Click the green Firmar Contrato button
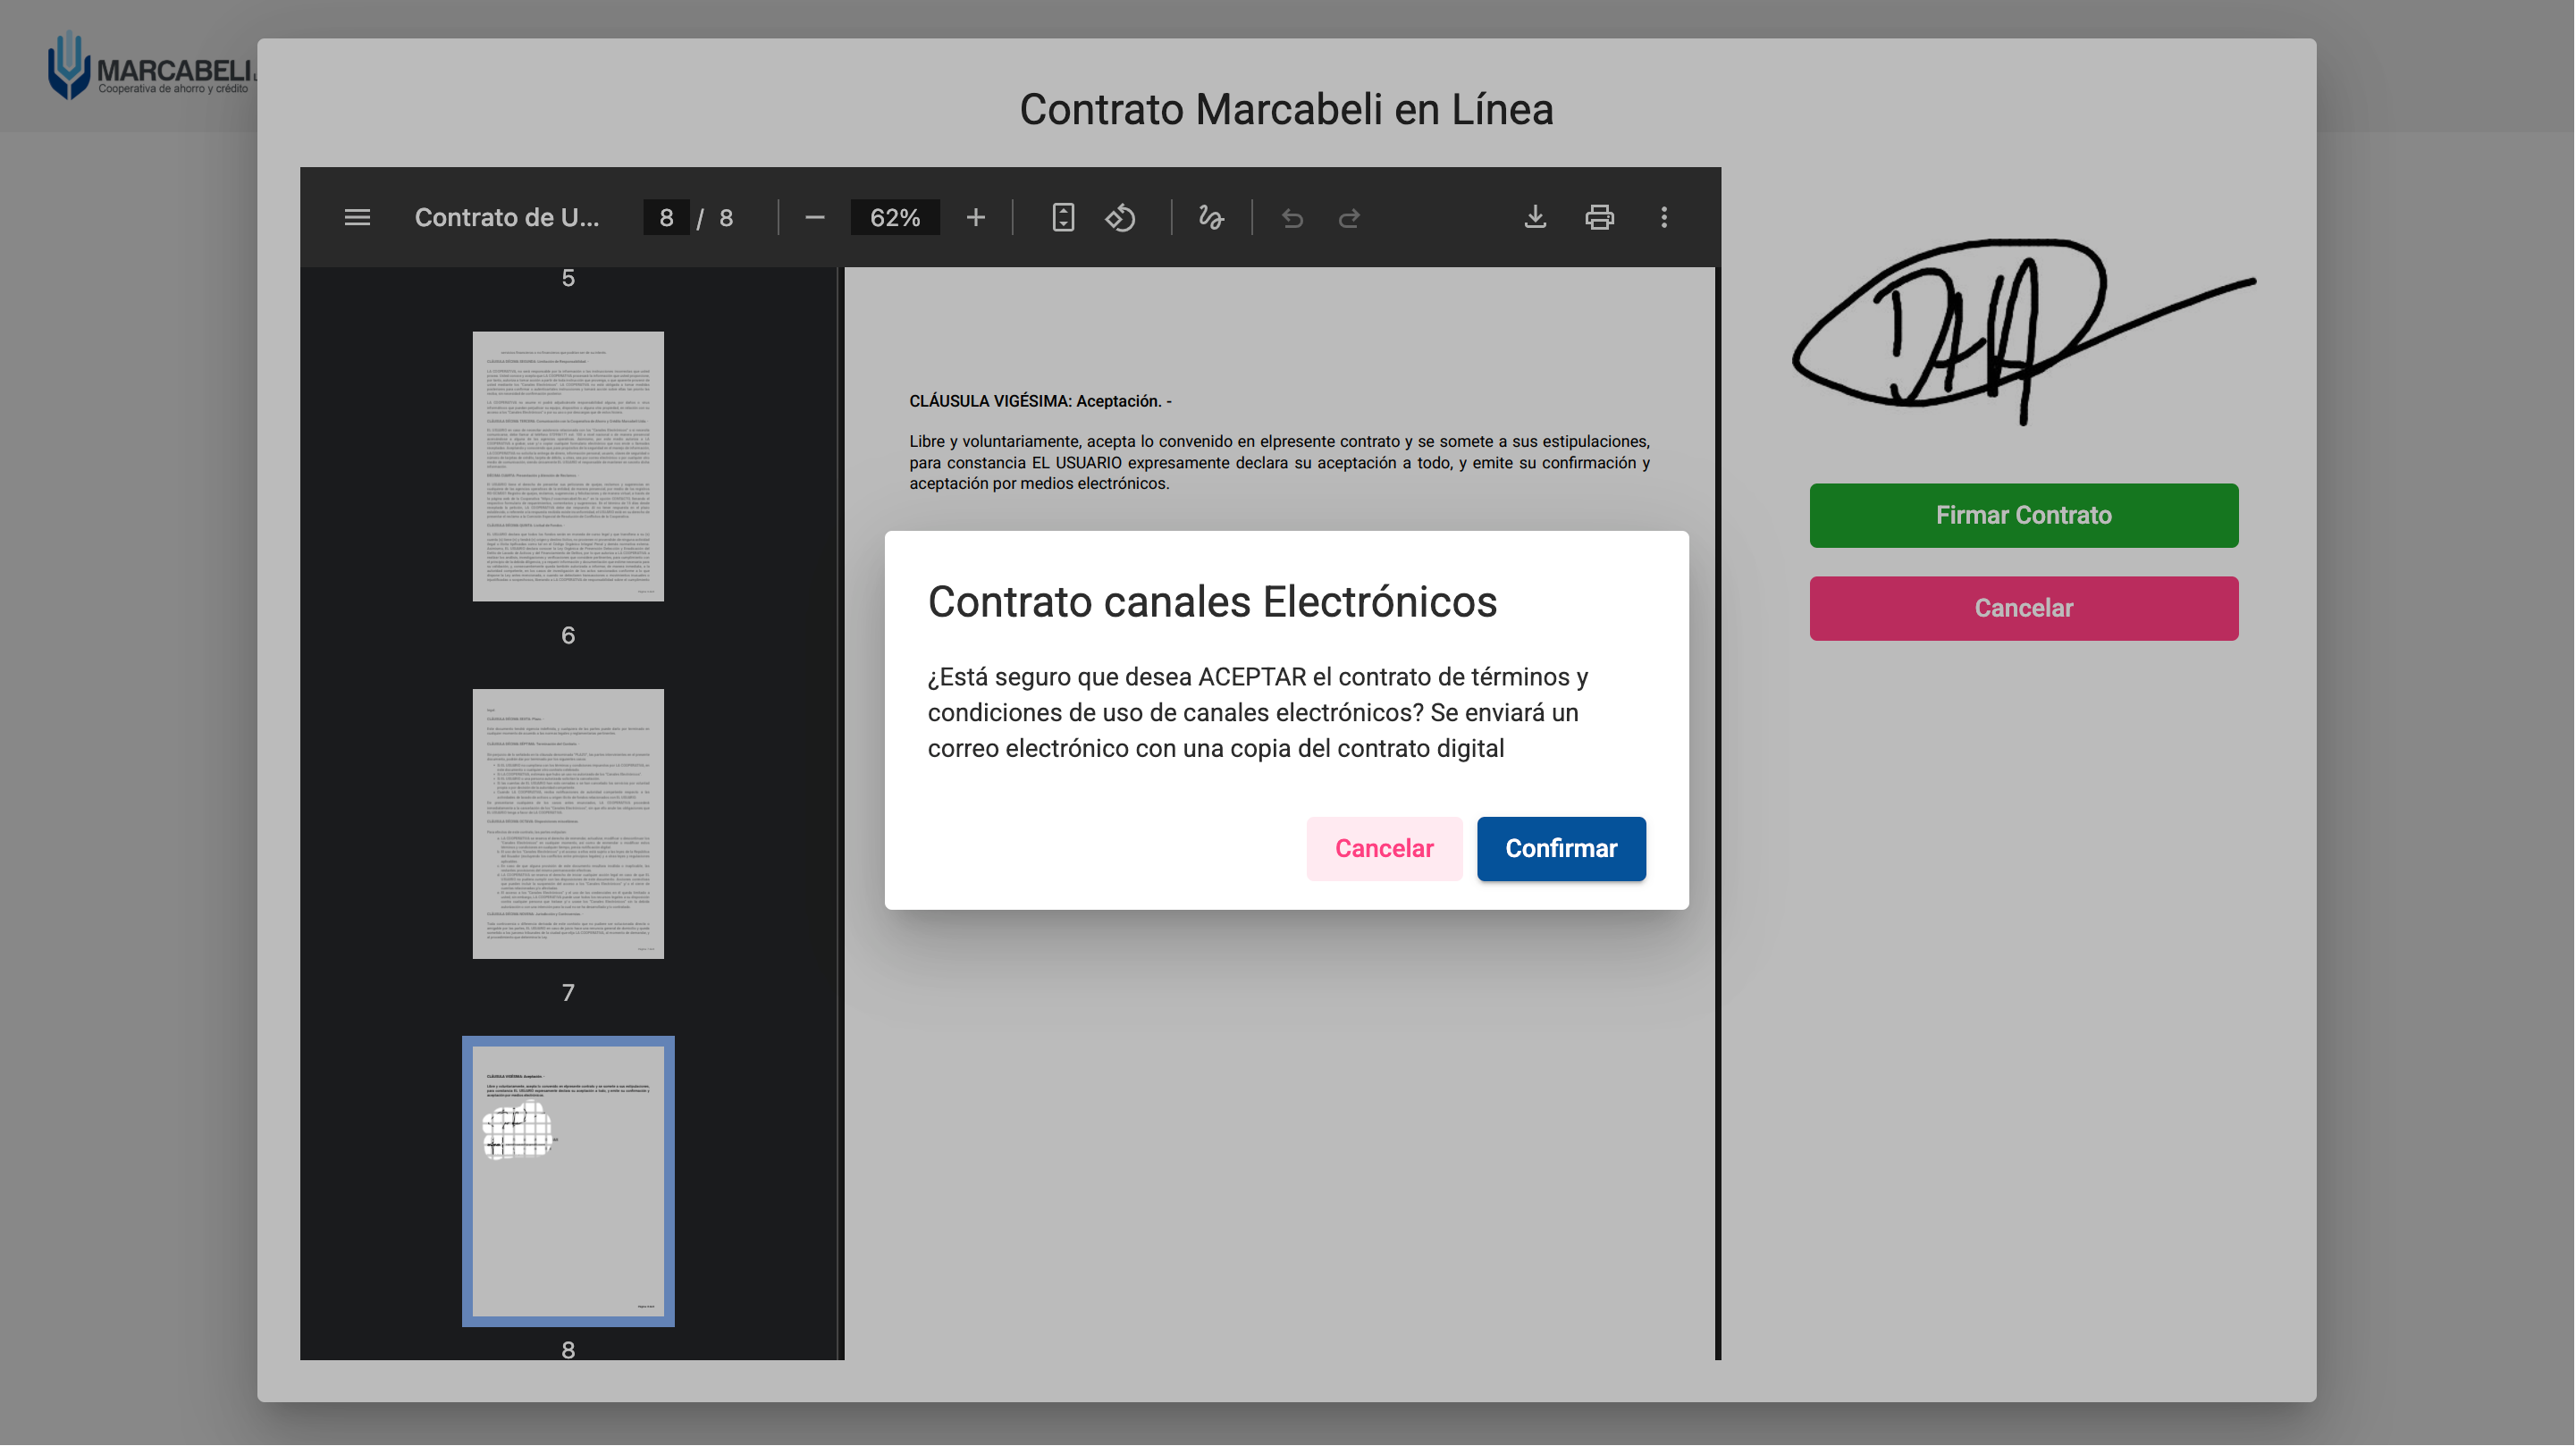 [x=2022, y=515]
